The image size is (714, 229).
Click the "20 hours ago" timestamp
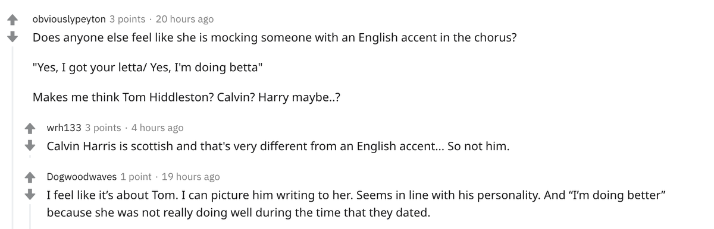[184, 20]
